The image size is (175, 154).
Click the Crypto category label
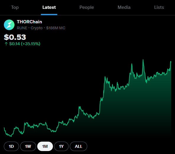pos(37,28)
